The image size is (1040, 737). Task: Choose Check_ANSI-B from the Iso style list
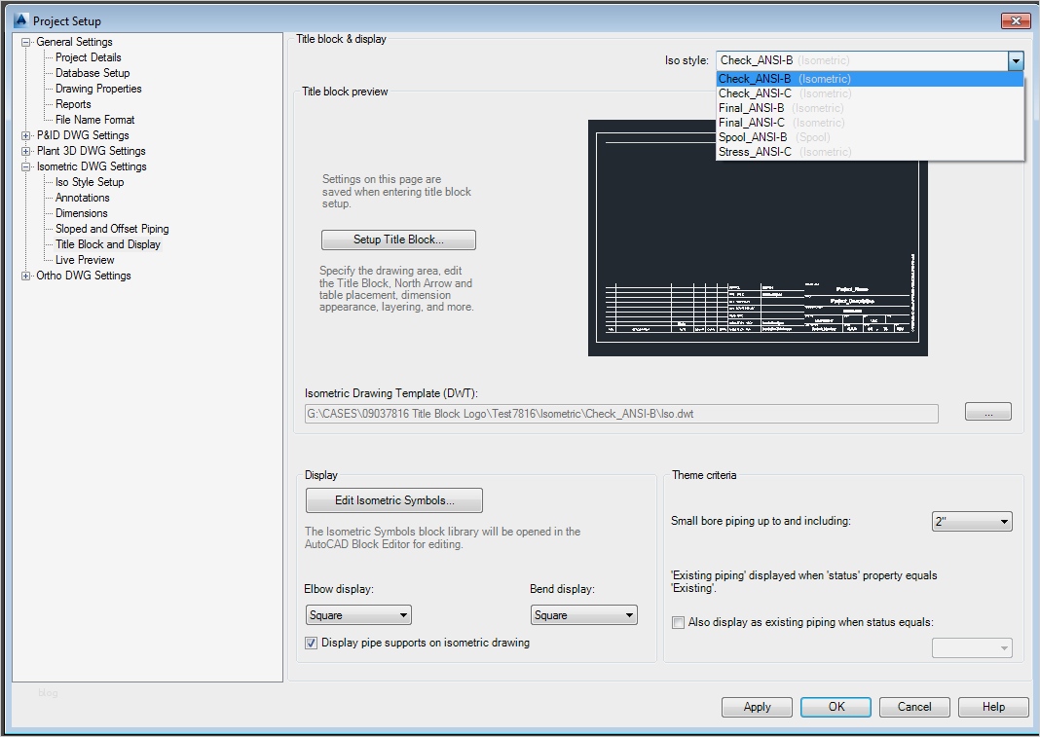(x=870, y=79)
